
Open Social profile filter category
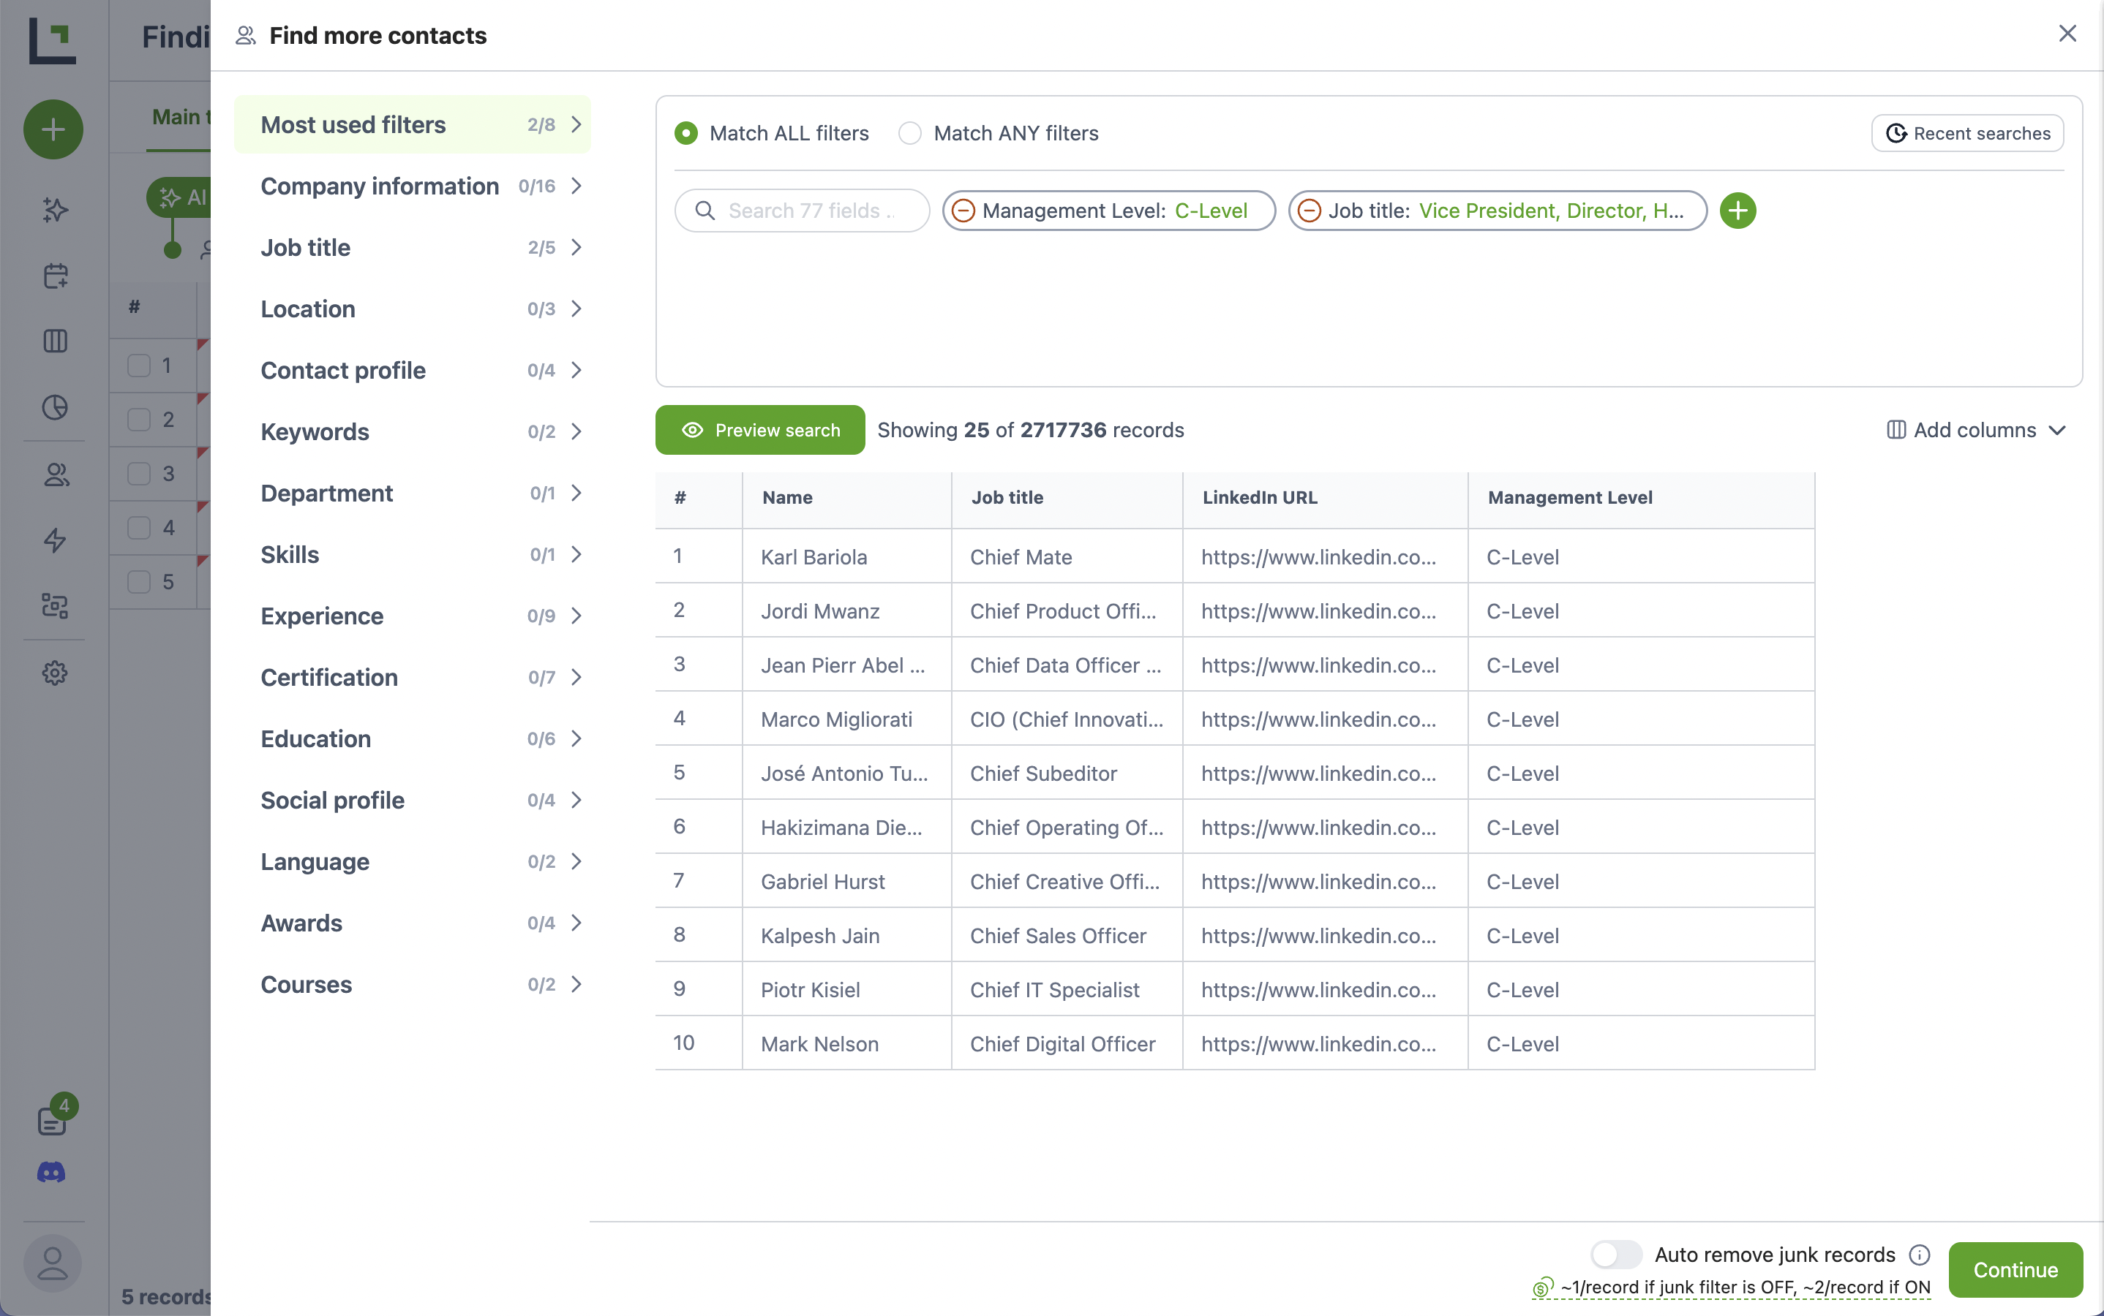coord(413,800)
